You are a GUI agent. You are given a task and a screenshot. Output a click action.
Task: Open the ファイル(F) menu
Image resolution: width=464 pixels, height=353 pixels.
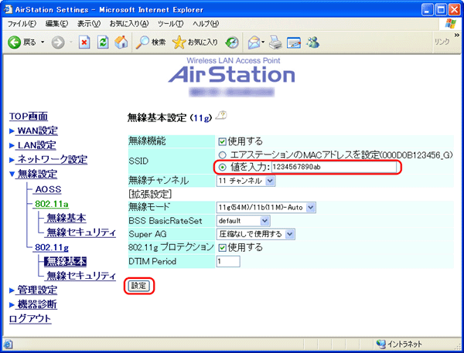point(22,24)
